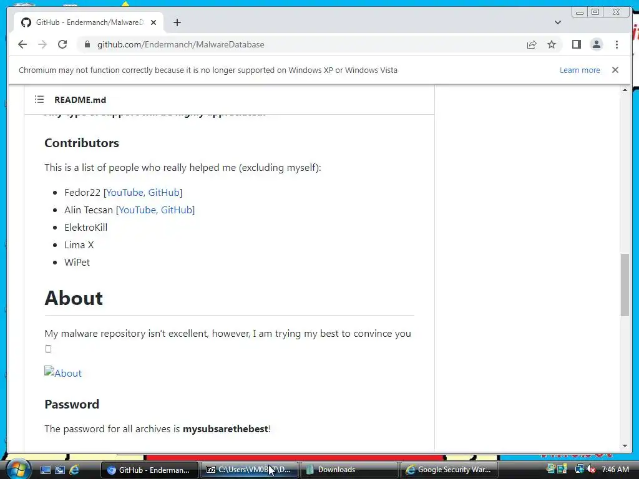The height and width of the screenshot is (479, 639).
Task: Click the About heading
Action: click(74, 298)
